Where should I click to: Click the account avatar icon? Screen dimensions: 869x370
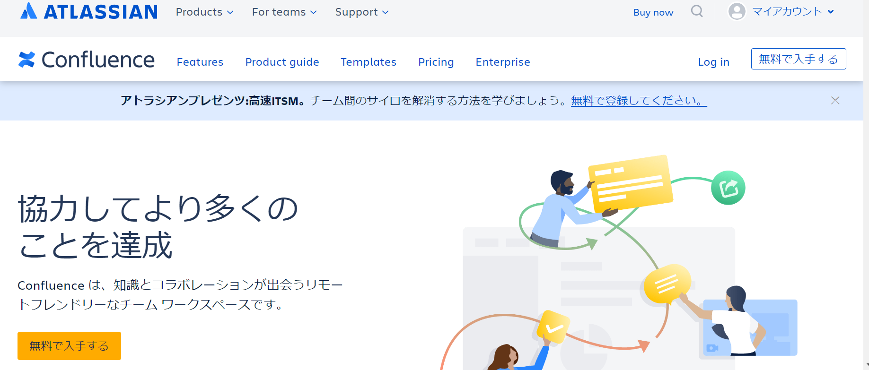point(737,11)
